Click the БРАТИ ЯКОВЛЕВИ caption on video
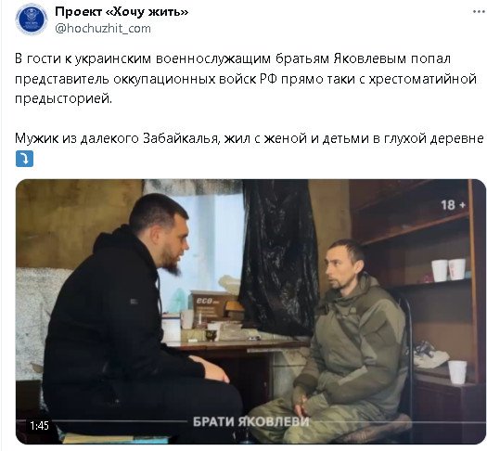 click(x=251, y=422)
